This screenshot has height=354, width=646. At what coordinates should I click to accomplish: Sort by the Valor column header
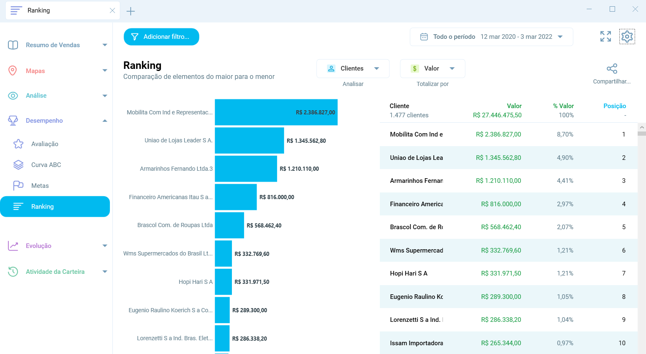point(514,106)
